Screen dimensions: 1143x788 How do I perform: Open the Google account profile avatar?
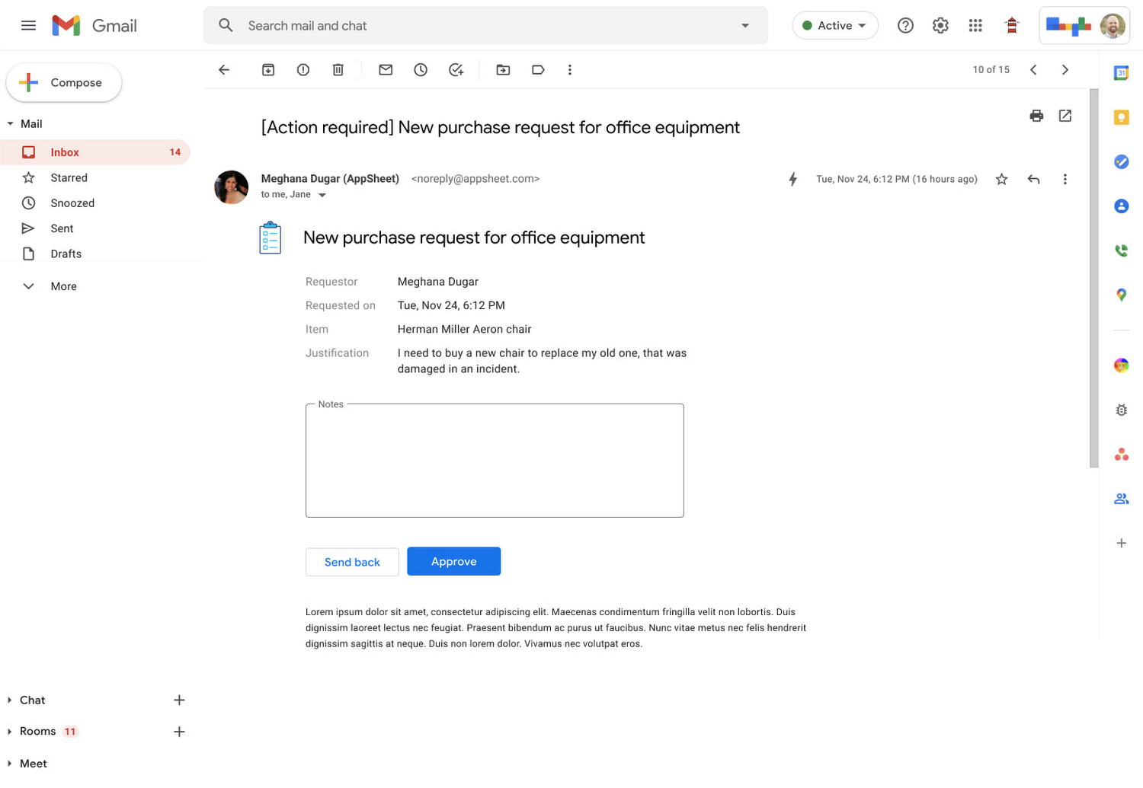[x=1113, y=25]
